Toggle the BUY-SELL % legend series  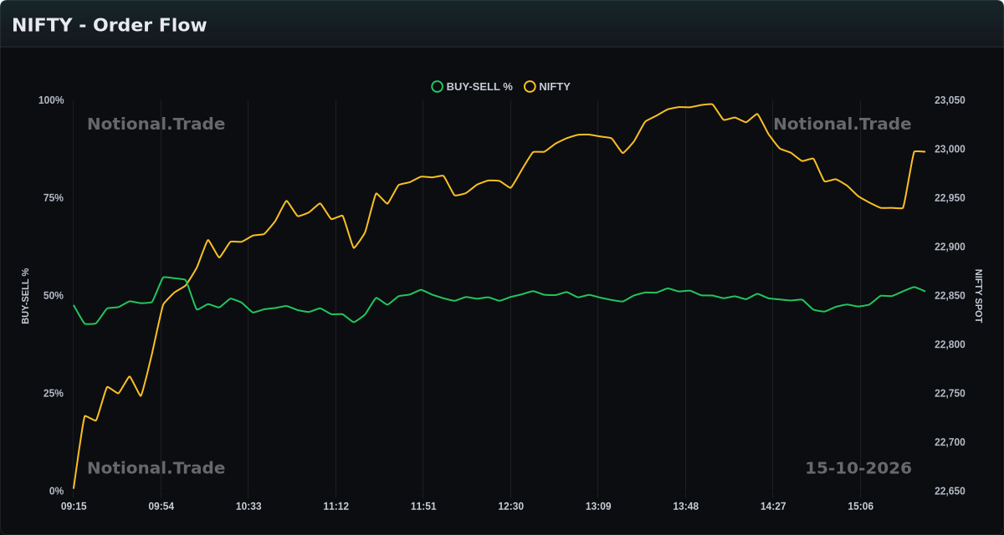point(472,86)
